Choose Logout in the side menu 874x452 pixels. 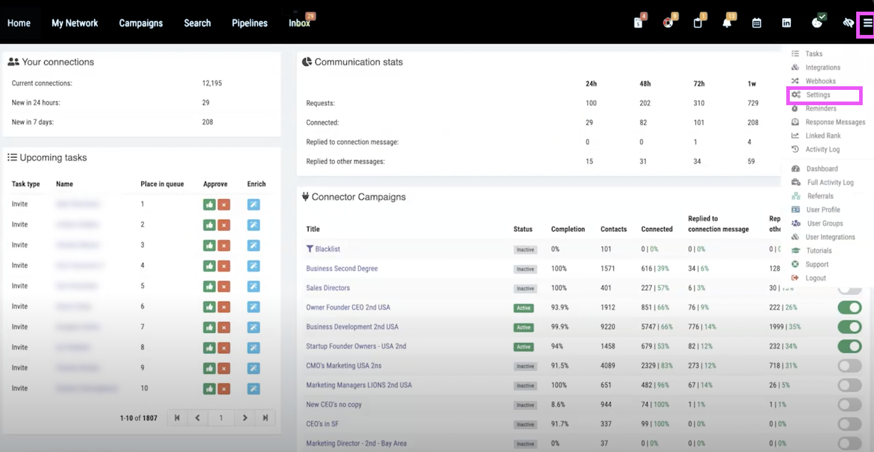816,278
